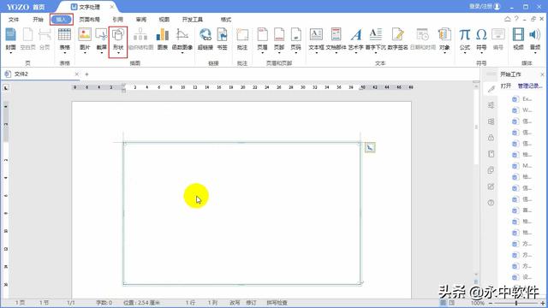
Task: Switch to the 页面布局 ribbon tab
Action: pos(89,20)
